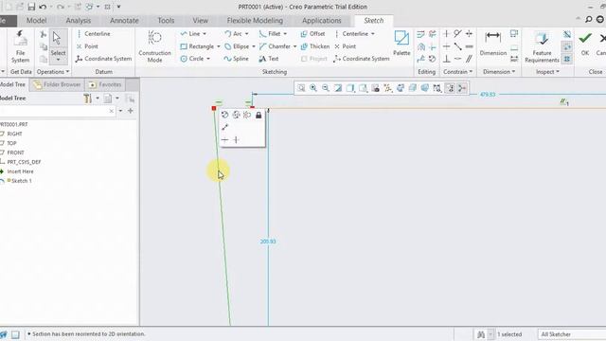
Task: Click Datum Centerline button
Action: click(x=93, y=34)
